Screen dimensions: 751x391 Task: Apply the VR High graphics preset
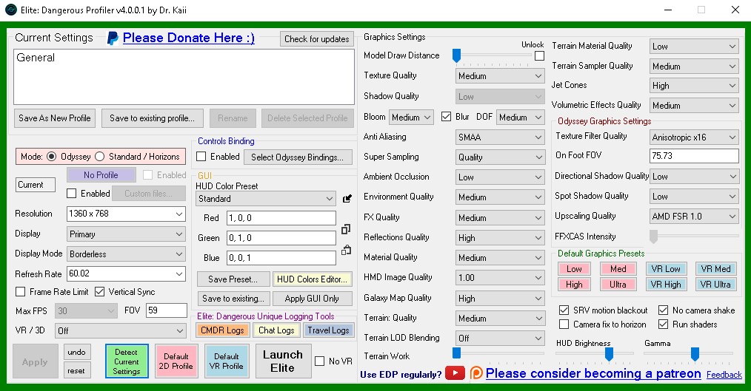(666, 285)
